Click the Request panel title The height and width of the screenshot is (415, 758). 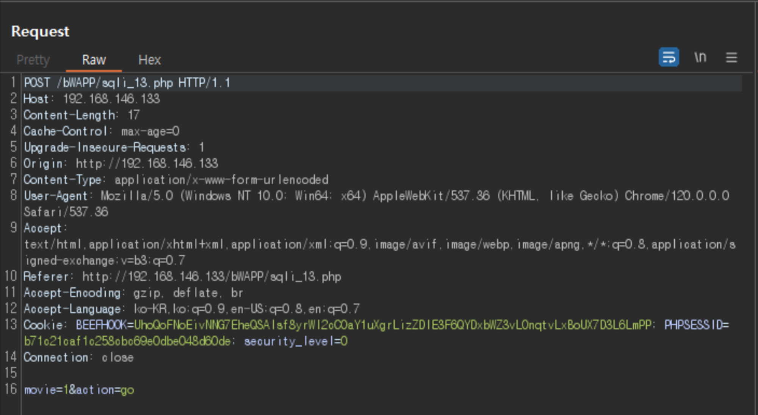[40, 31]
